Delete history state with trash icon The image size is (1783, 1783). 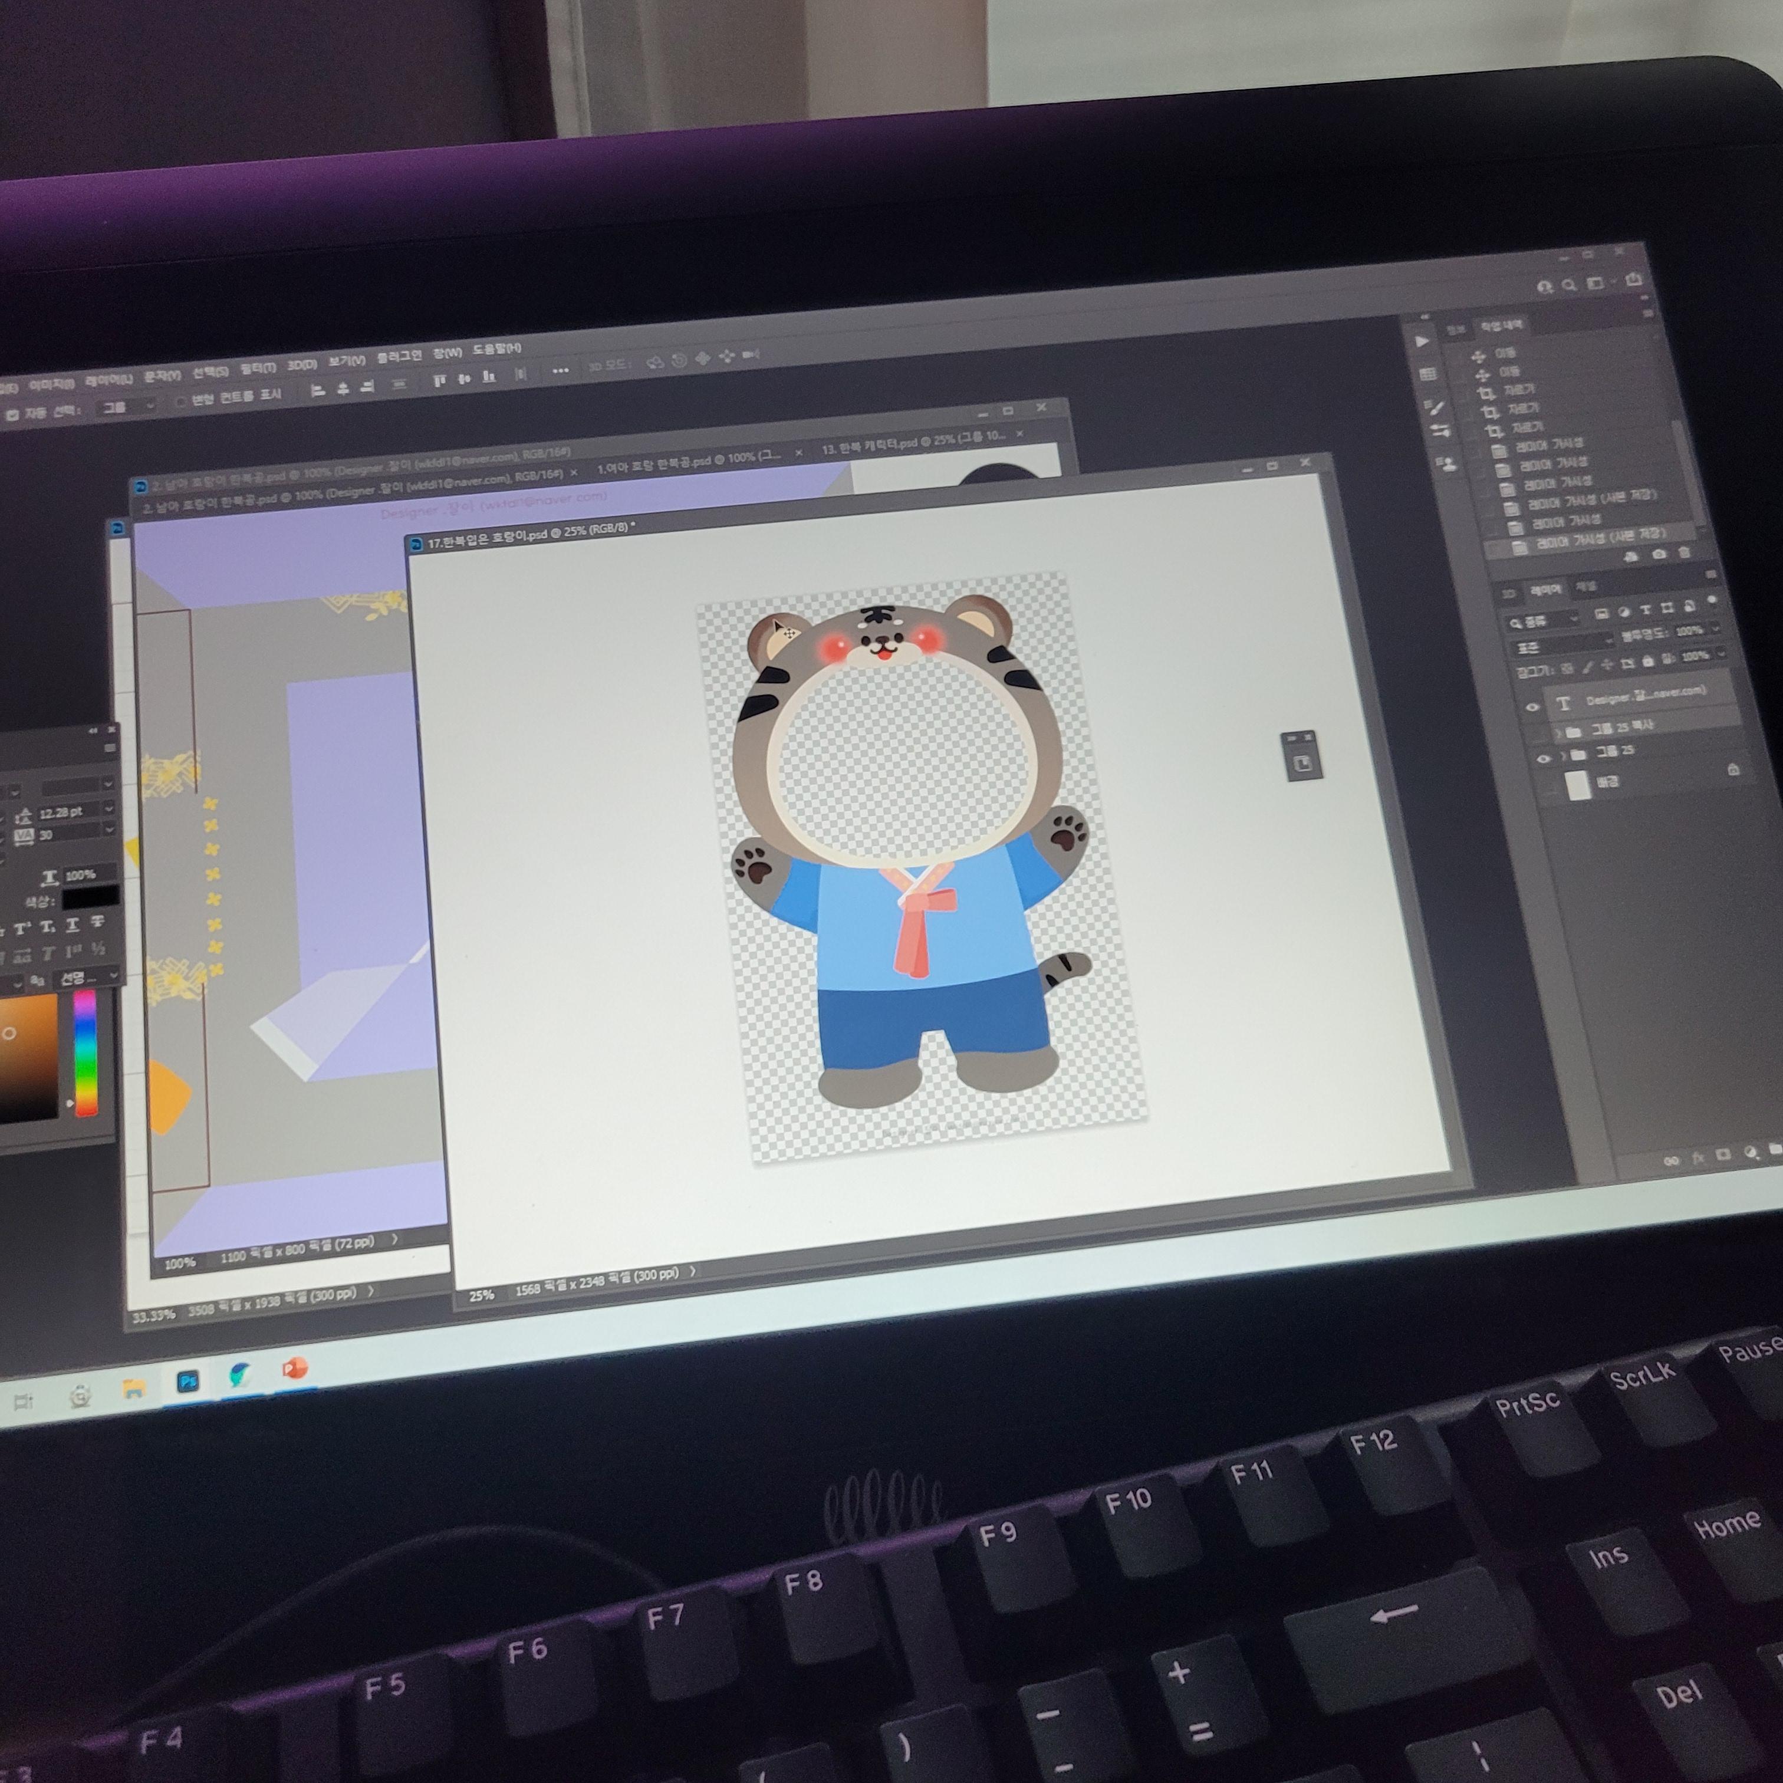point(1685,552)
